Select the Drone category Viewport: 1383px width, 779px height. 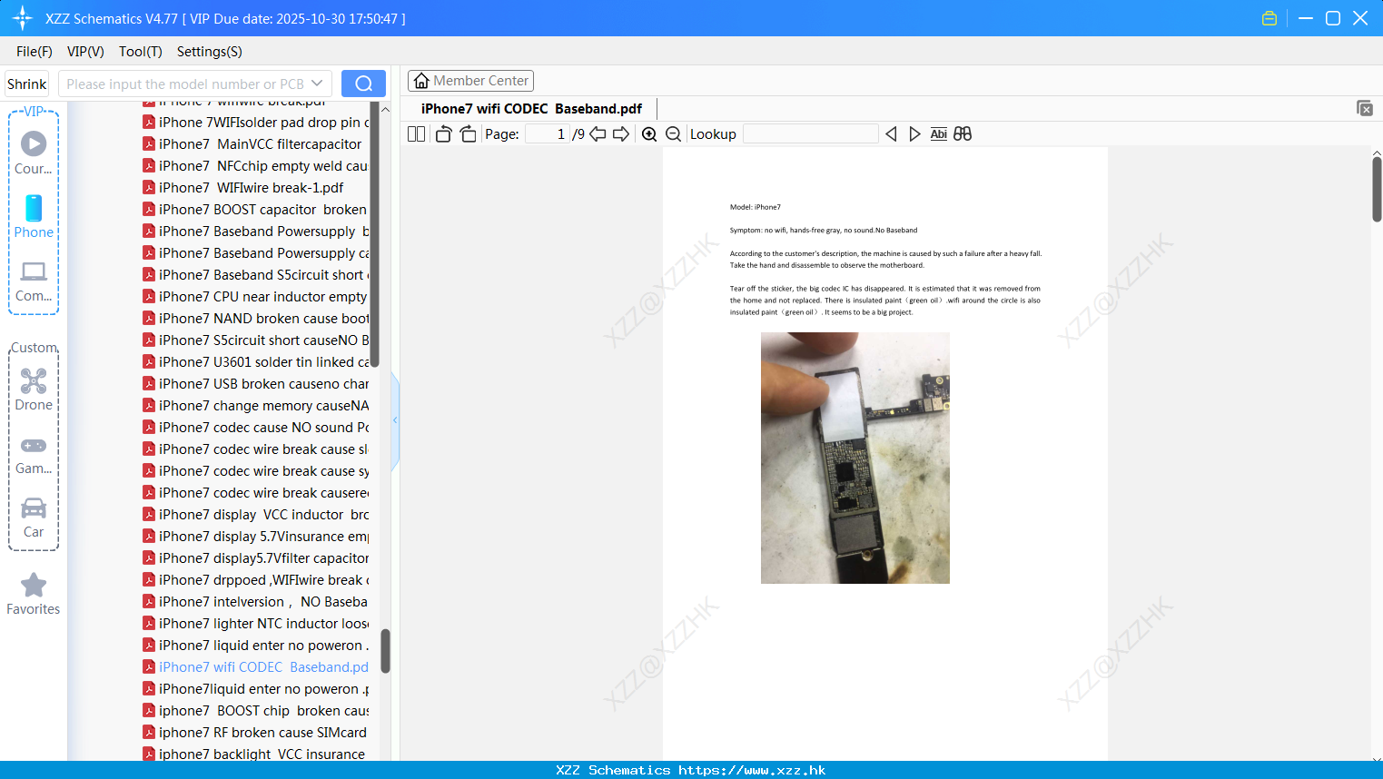click(34, 389)
